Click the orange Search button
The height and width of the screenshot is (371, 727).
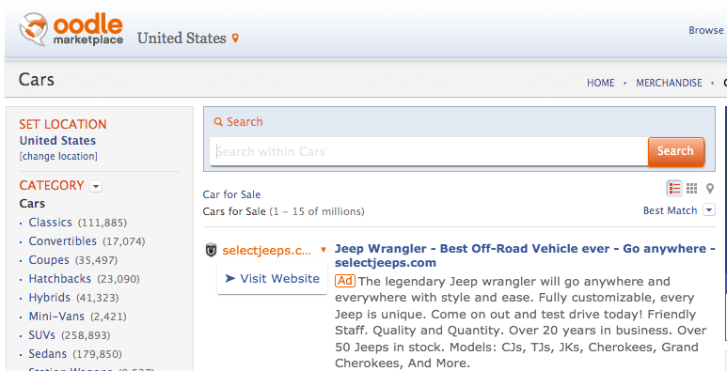click(x=676, y=151)
